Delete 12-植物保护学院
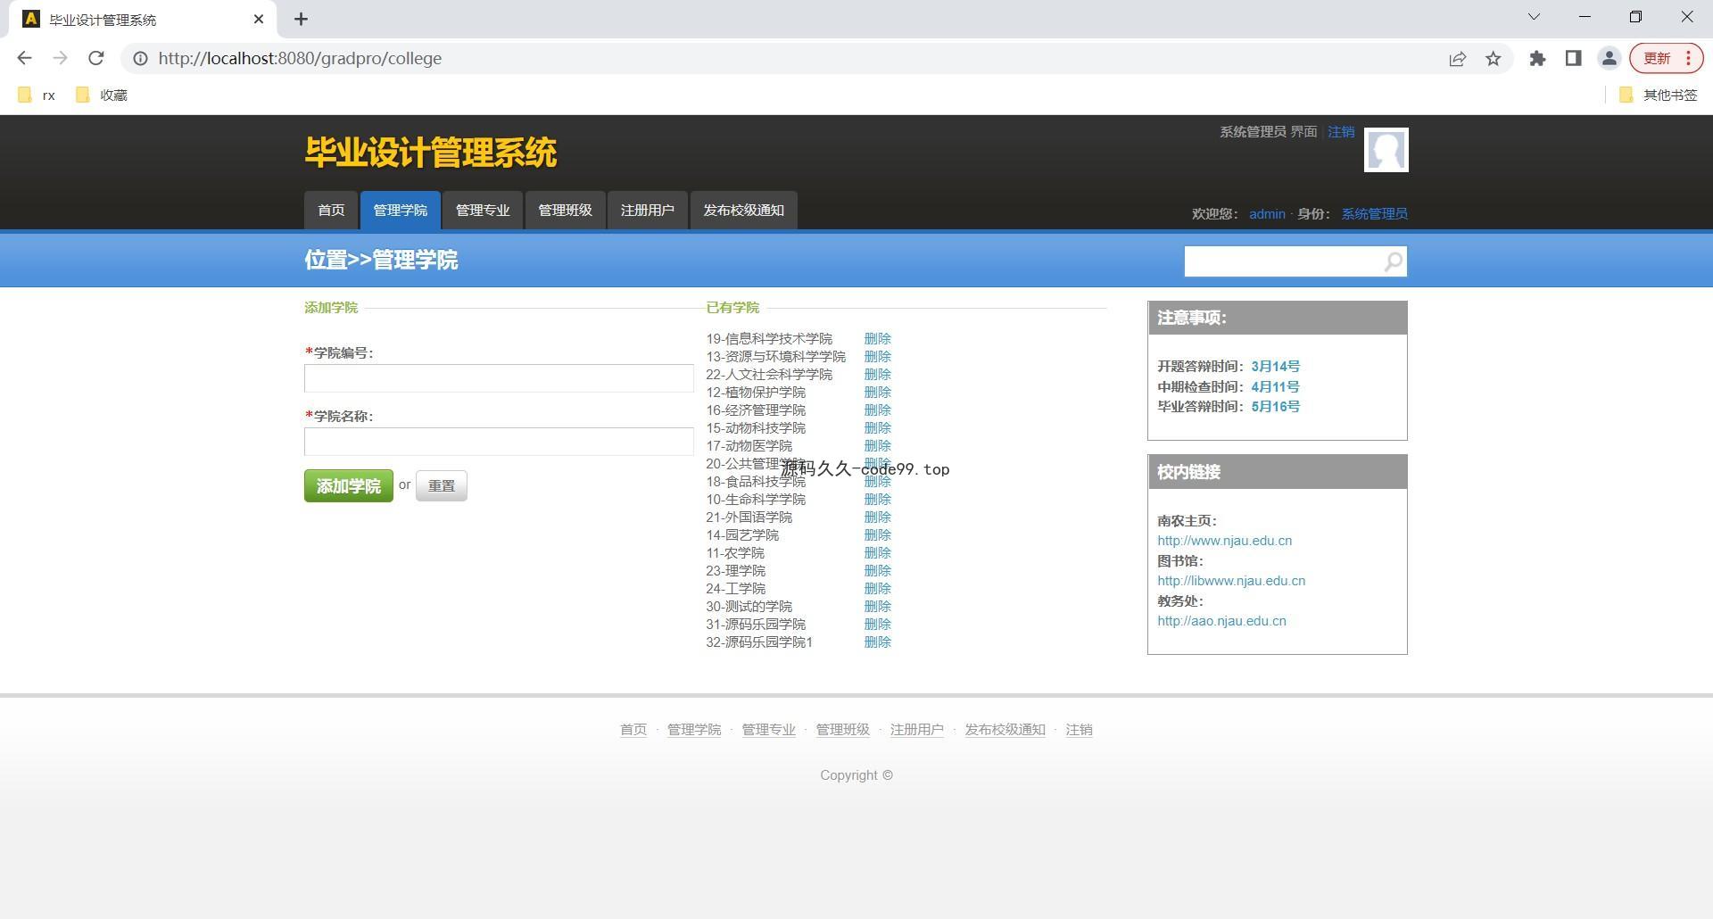This screenshot has height=919, width=1713. (x=877, y=393)
